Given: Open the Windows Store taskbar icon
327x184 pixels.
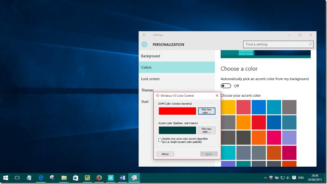Looking at the screenshot, I should [76, 178].
